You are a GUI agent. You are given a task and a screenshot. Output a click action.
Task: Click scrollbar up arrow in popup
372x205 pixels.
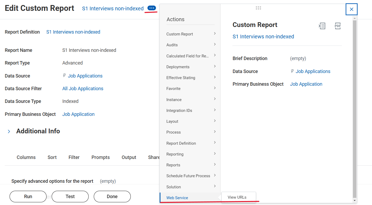355,18
